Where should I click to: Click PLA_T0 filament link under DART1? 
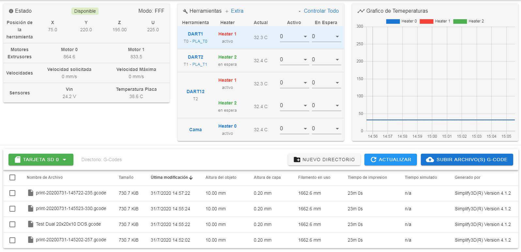[200, 41]
